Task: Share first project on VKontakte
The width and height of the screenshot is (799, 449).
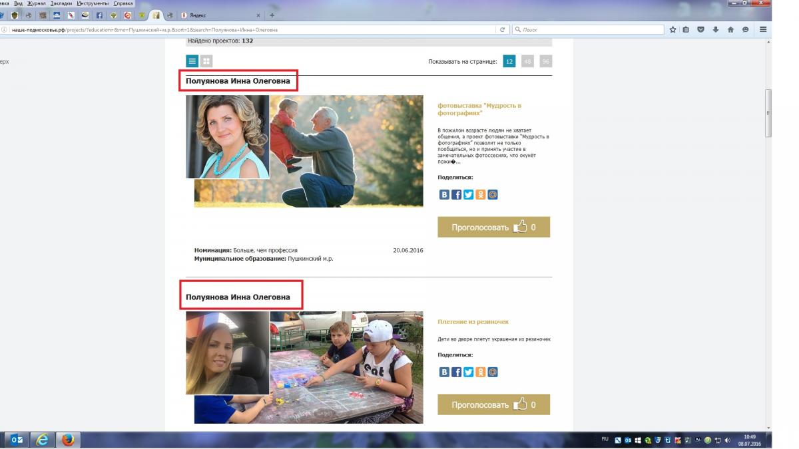Action: tap(444, 195)
